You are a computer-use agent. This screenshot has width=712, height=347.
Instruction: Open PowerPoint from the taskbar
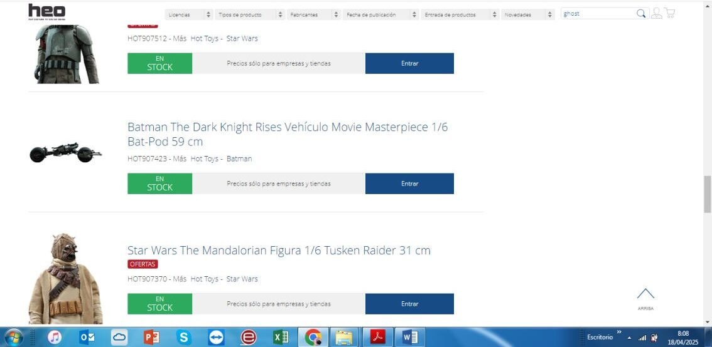pyautogui.click(x=151, y=338)
